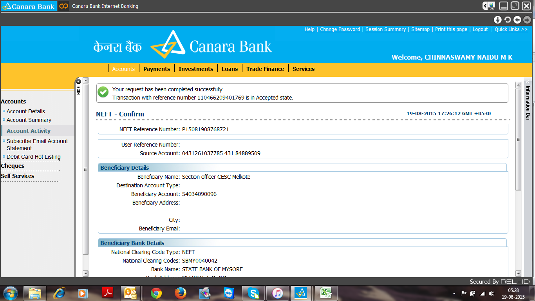Open the Change Password link

click(340, 29)
